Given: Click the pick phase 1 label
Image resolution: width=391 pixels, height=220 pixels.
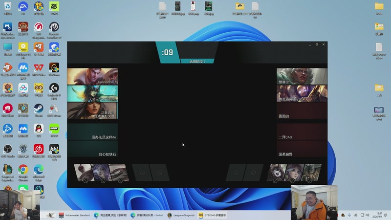Looking at the screenshot, I should tap(197, 62).
